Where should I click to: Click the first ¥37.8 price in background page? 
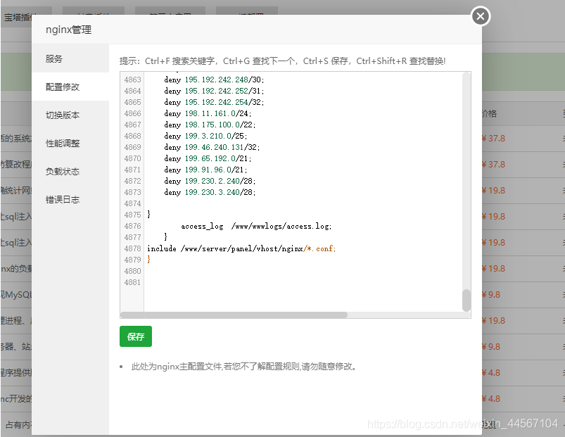tap(493, 139)
